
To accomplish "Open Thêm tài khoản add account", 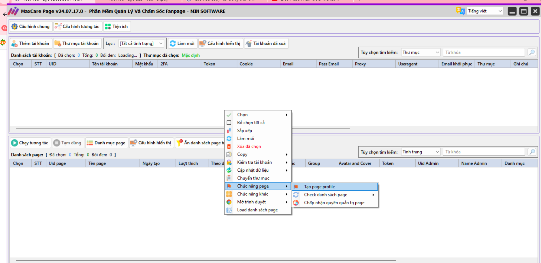I will pos(31,43).
